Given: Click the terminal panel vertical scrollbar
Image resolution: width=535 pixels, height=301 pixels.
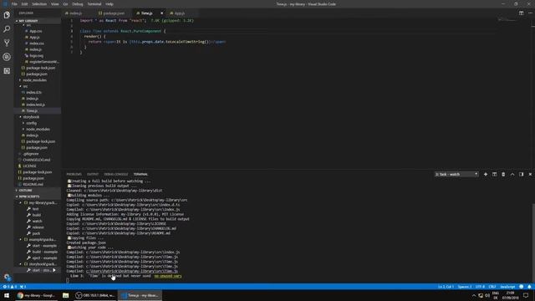Looking at the screenshot, I should (533, 242).
